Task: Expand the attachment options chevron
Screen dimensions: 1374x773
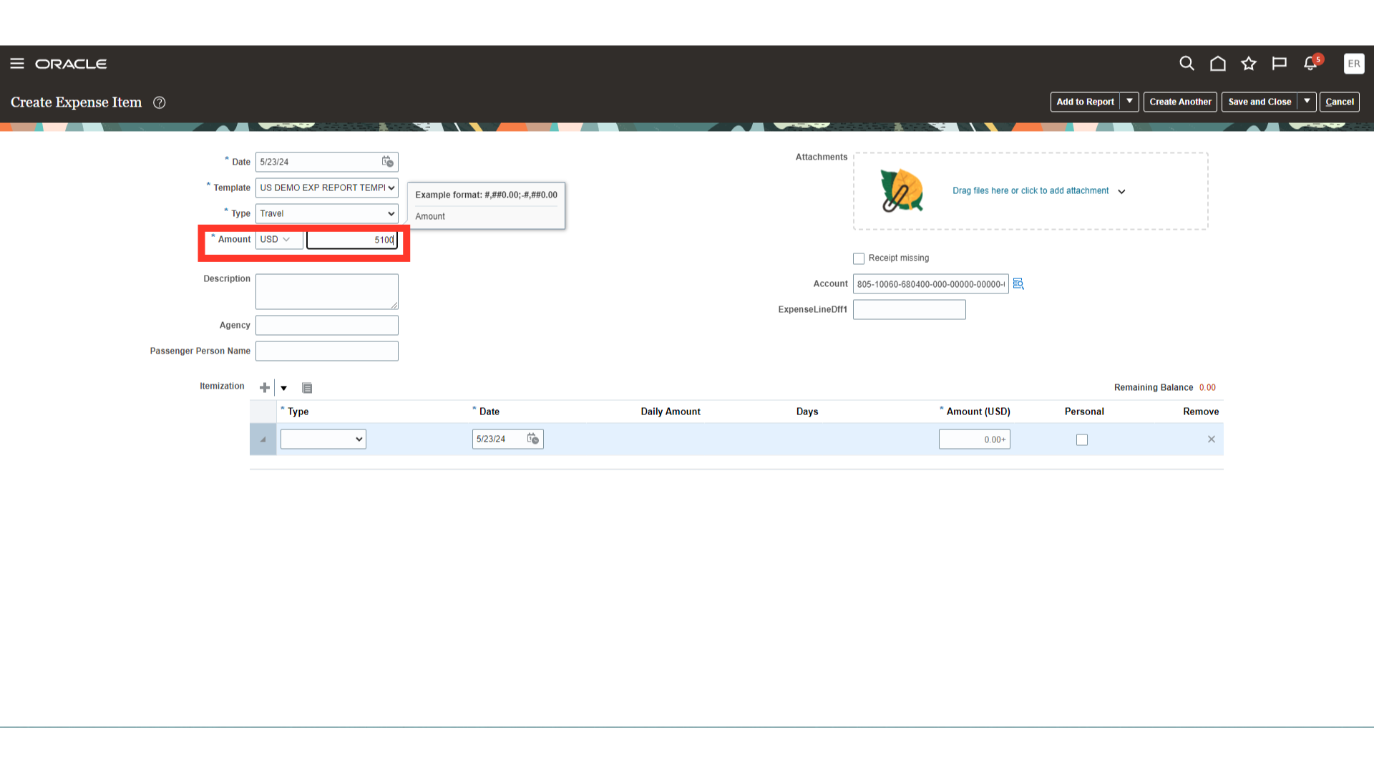Action: point(1121,192)
